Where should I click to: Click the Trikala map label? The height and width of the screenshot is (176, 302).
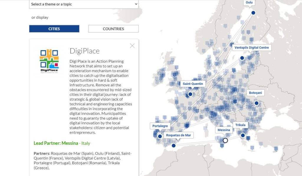click(240, 125)
